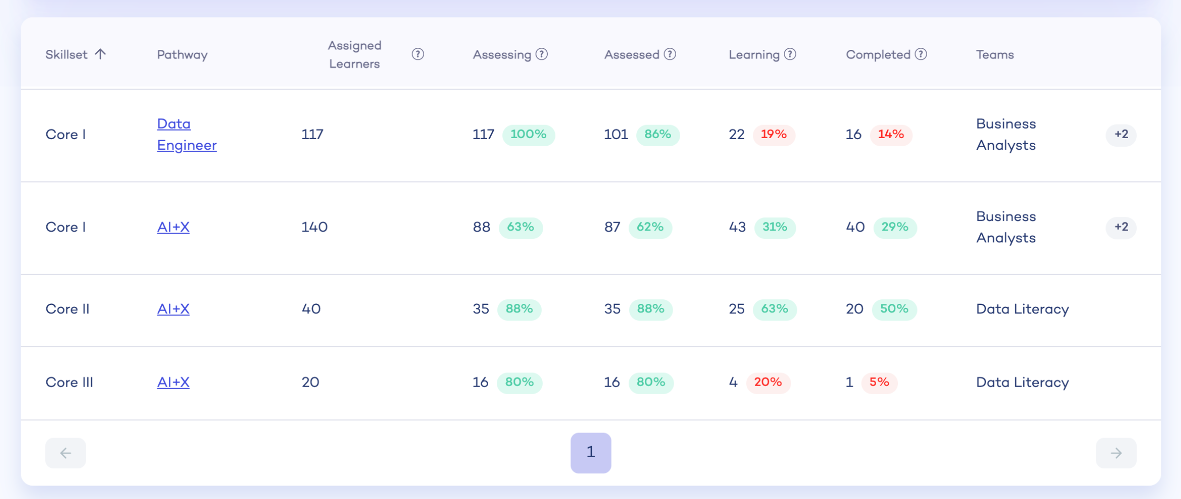1181x499 pixels.
Task: Expand the +2 teams badge on the AI+X Core I row
Action: tap(1121, 227)
